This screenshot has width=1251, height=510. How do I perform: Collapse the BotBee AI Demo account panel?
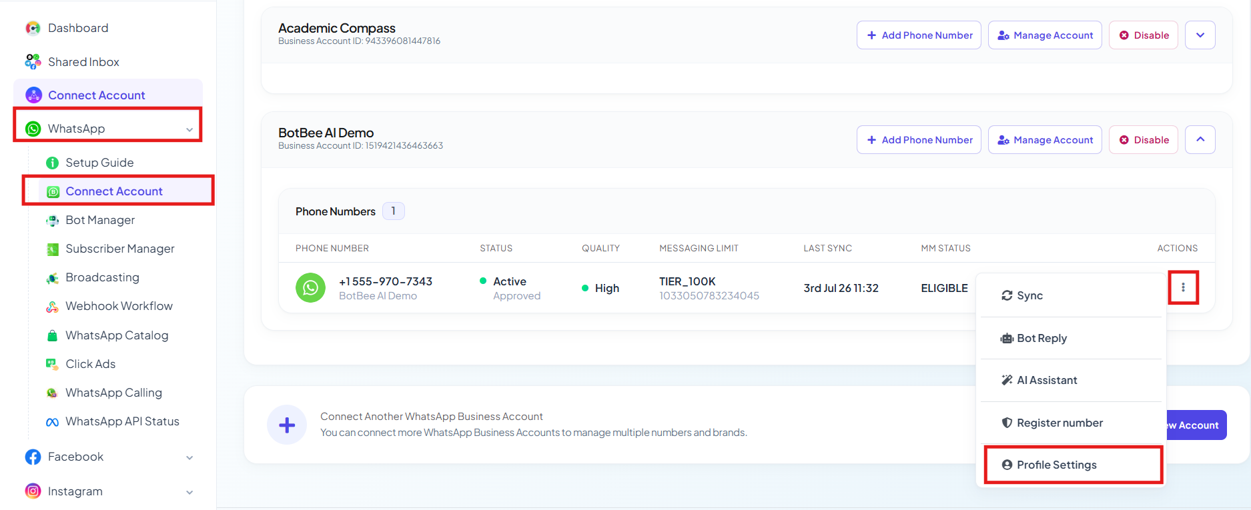1200,140
